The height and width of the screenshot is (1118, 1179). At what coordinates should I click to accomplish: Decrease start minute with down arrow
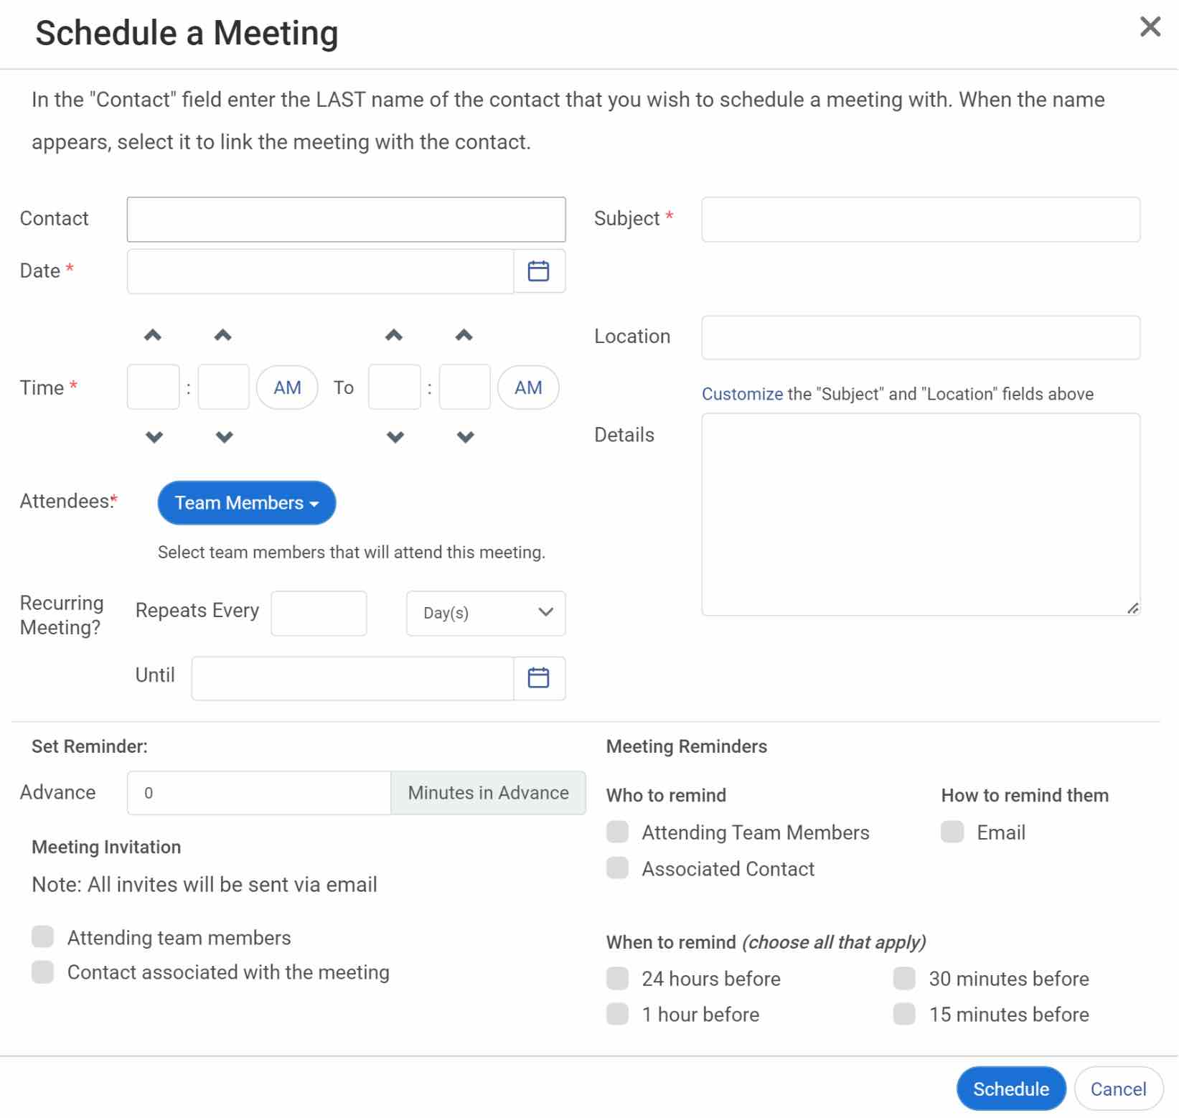[x=224, y=437]
